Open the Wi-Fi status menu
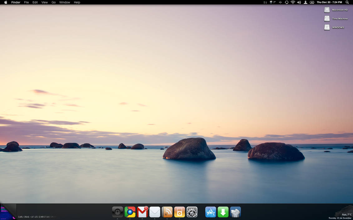Image resolution: width=353 pixels, height=220 pixels. [293, 2]
